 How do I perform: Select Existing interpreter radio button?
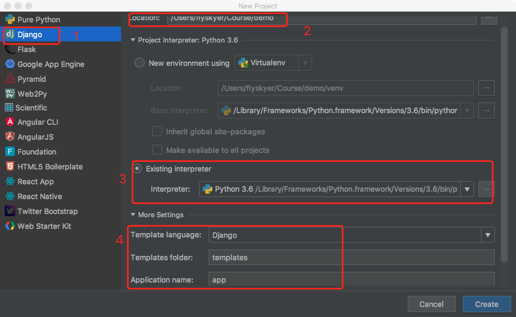pyautogui.click(x=137, y=168)
